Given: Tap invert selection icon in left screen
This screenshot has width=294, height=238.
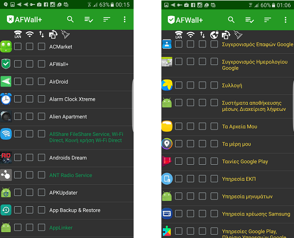Looking at the screenshot, I should pos(53,34).
